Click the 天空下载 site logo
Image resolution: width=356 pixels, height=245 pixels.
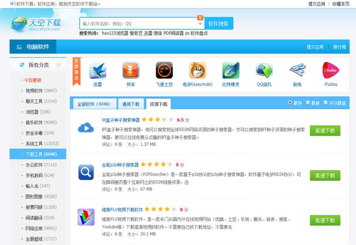36,24
